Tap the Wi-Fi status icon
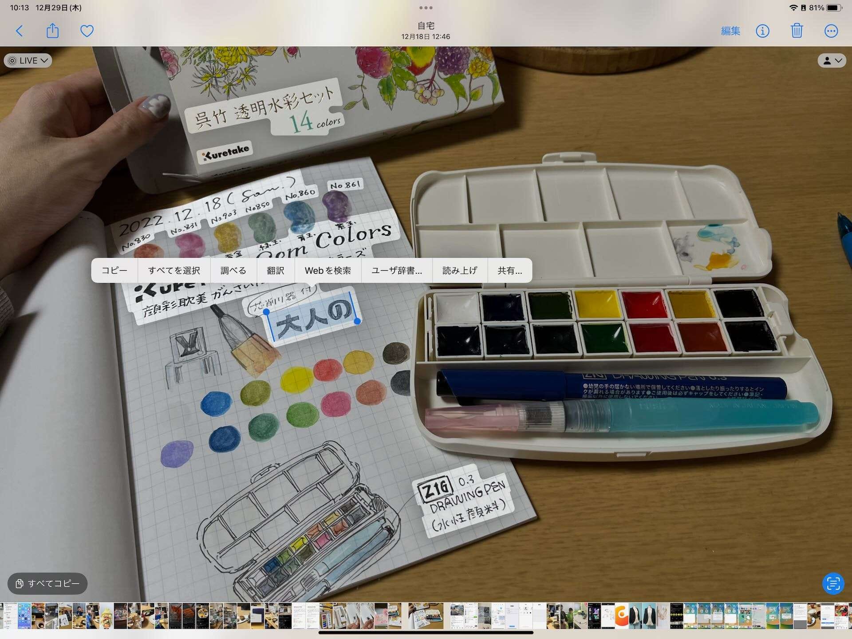The width and height of the screenshot is (852, 639). [793, 8]
